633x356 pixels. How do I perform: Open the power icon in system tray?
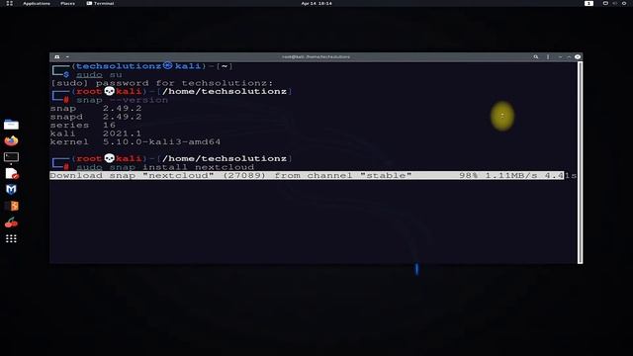[x=624, y=3]
